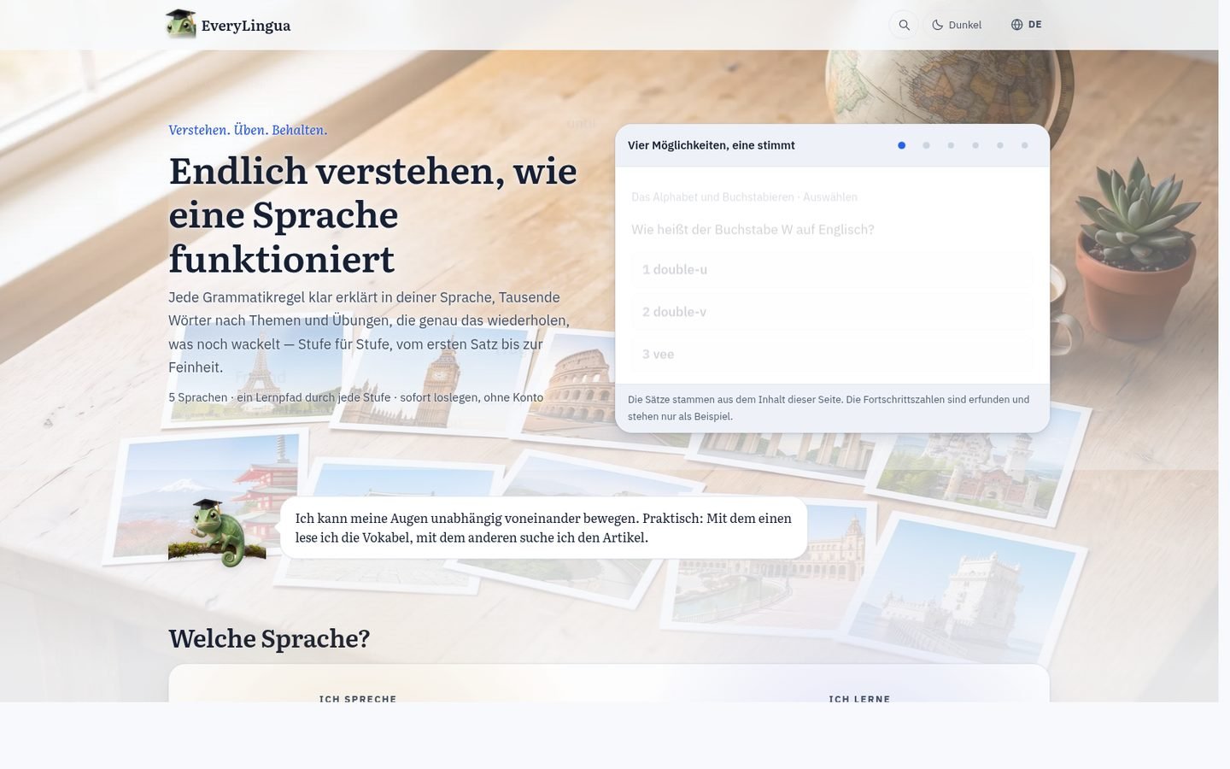Screen dimensions: 1230x769
Task: Click the paragraph starting "Jede Grammatikregel klar erklärt"
Action: [x=369, y=332]
